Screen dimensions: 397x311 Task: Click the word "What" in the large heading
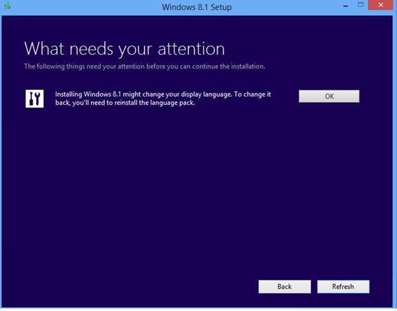click(x=44, y=48)
